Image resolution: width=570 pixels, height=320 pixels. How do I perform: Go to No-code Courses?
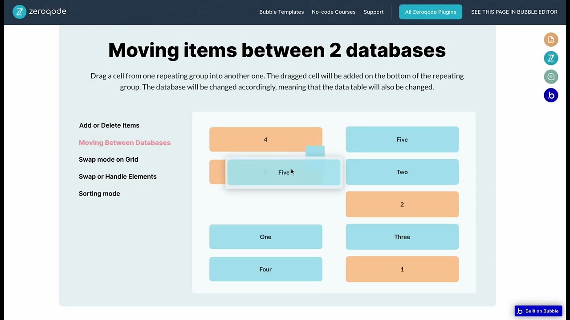tap(334, 12)
